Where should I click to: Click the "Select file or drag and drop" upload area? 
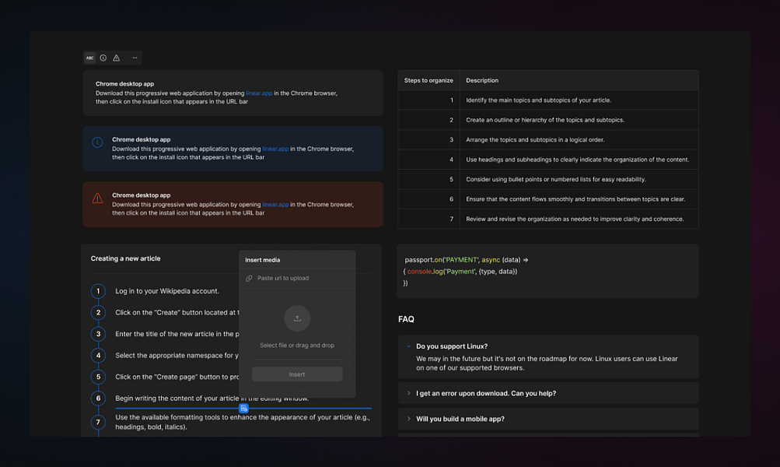coord(297,345)
